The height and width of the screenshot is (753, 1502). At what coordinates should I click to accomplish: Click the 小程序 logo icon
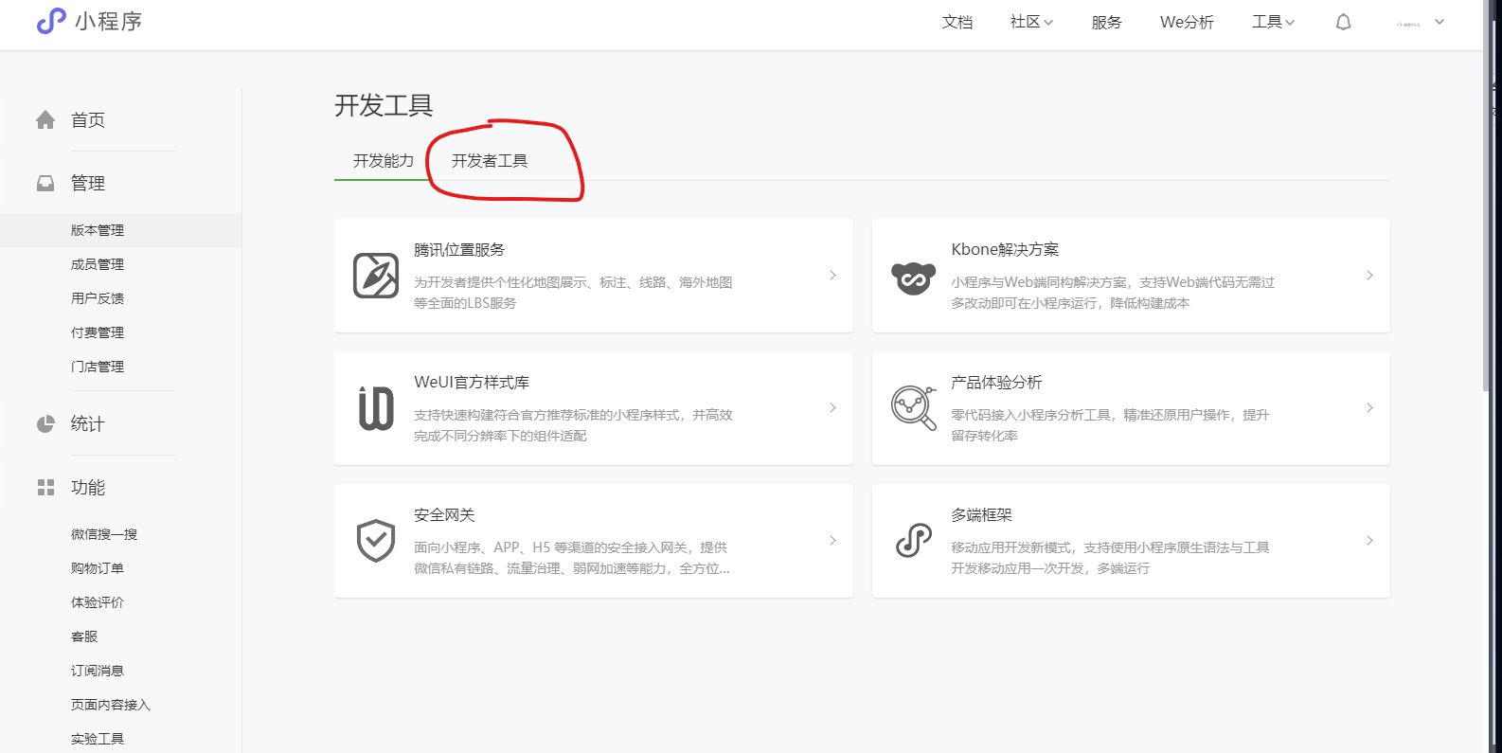tap(51, 21)
